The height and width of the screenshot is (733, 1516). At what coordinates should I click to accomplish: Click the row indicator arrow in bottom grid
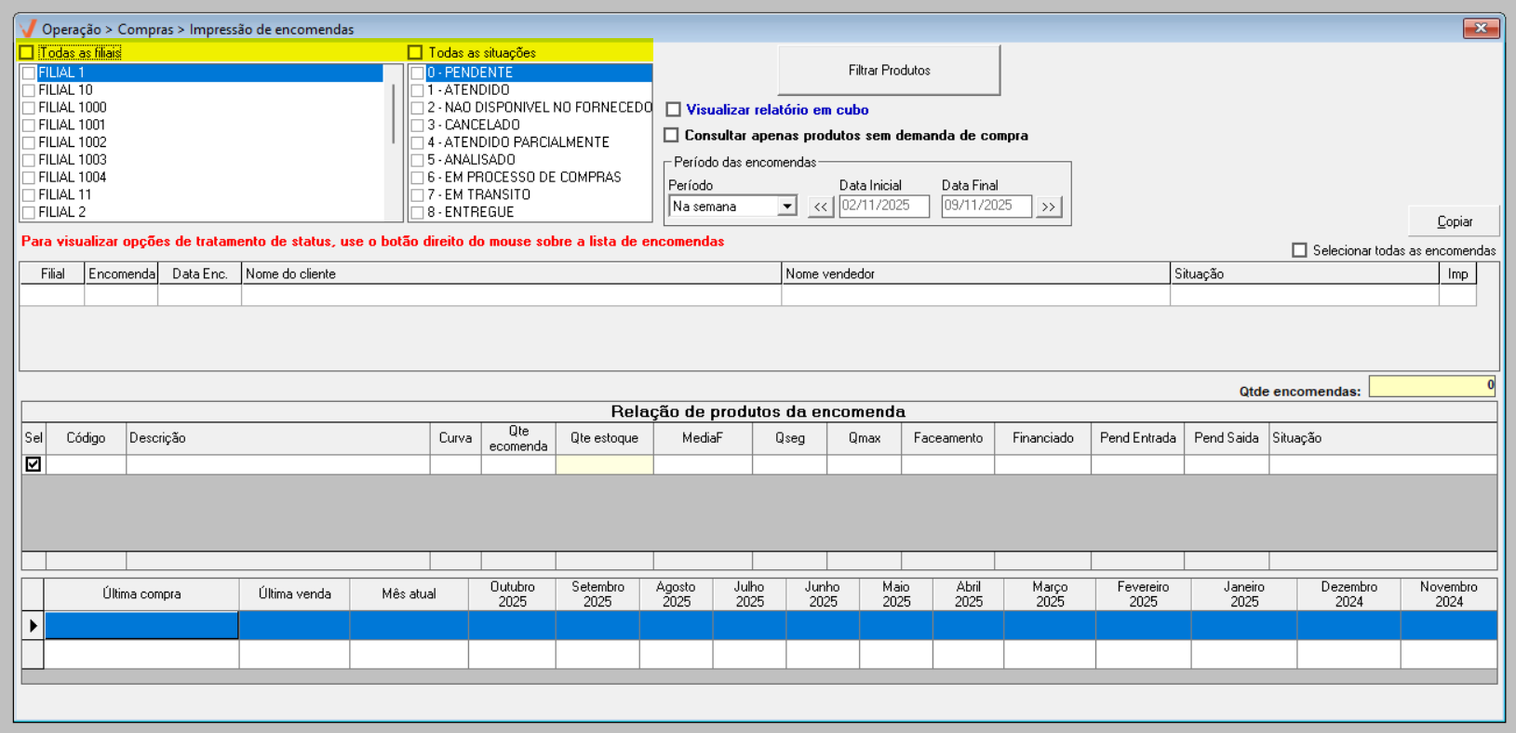pos(33,626)
